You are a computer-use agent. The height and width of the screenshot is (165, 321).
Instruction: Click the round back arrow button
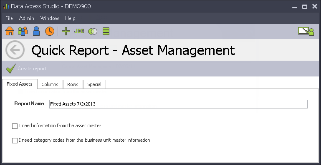tap(15, 50)
